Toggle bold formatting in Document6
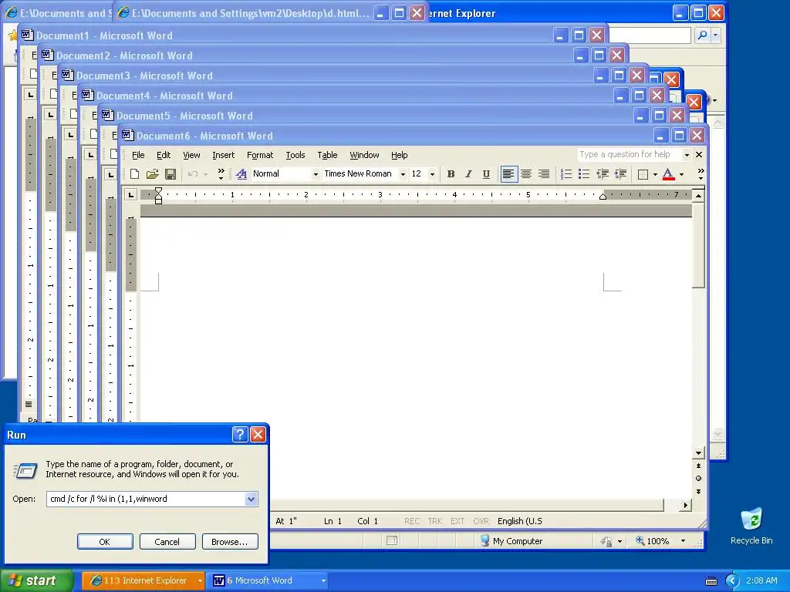This screenshot has width=790, height=592. (x=451, y=174)
